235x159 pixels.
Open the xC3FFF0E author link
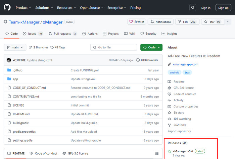[19, 60]
